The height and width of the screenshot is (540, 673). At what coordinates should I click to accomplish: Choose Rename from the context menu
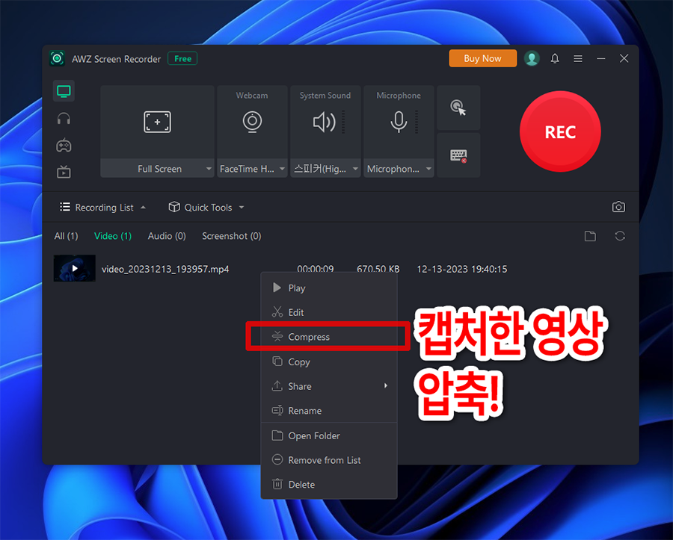(329, 411)
